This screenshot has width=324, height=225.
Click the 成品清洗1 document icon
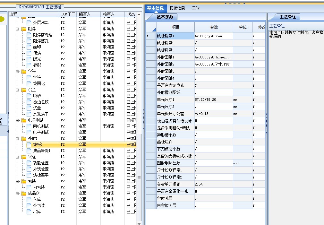tap(29, 151)
